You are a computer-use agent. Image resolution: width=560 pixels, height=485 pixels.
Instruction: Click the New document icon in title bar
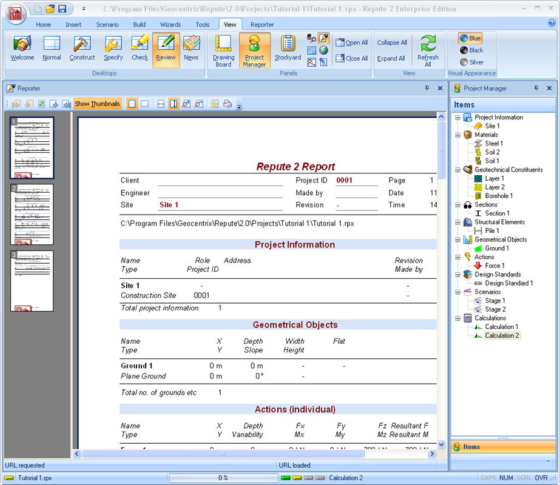tap(38, 8)
